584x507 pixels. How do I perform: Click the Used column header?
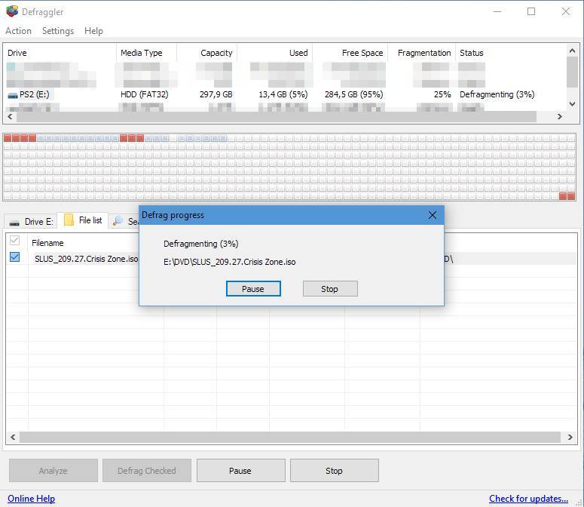click(x=275, y=53)
